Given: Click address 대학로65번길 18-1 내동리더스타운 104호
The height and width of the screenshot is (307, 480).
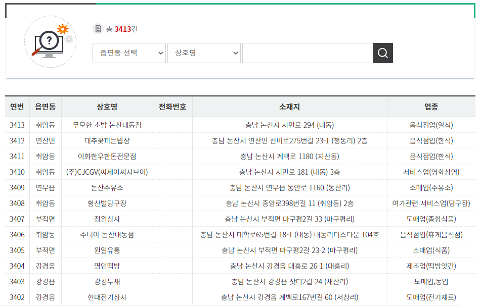Looking at the screenshot, I should coord(290,235).
